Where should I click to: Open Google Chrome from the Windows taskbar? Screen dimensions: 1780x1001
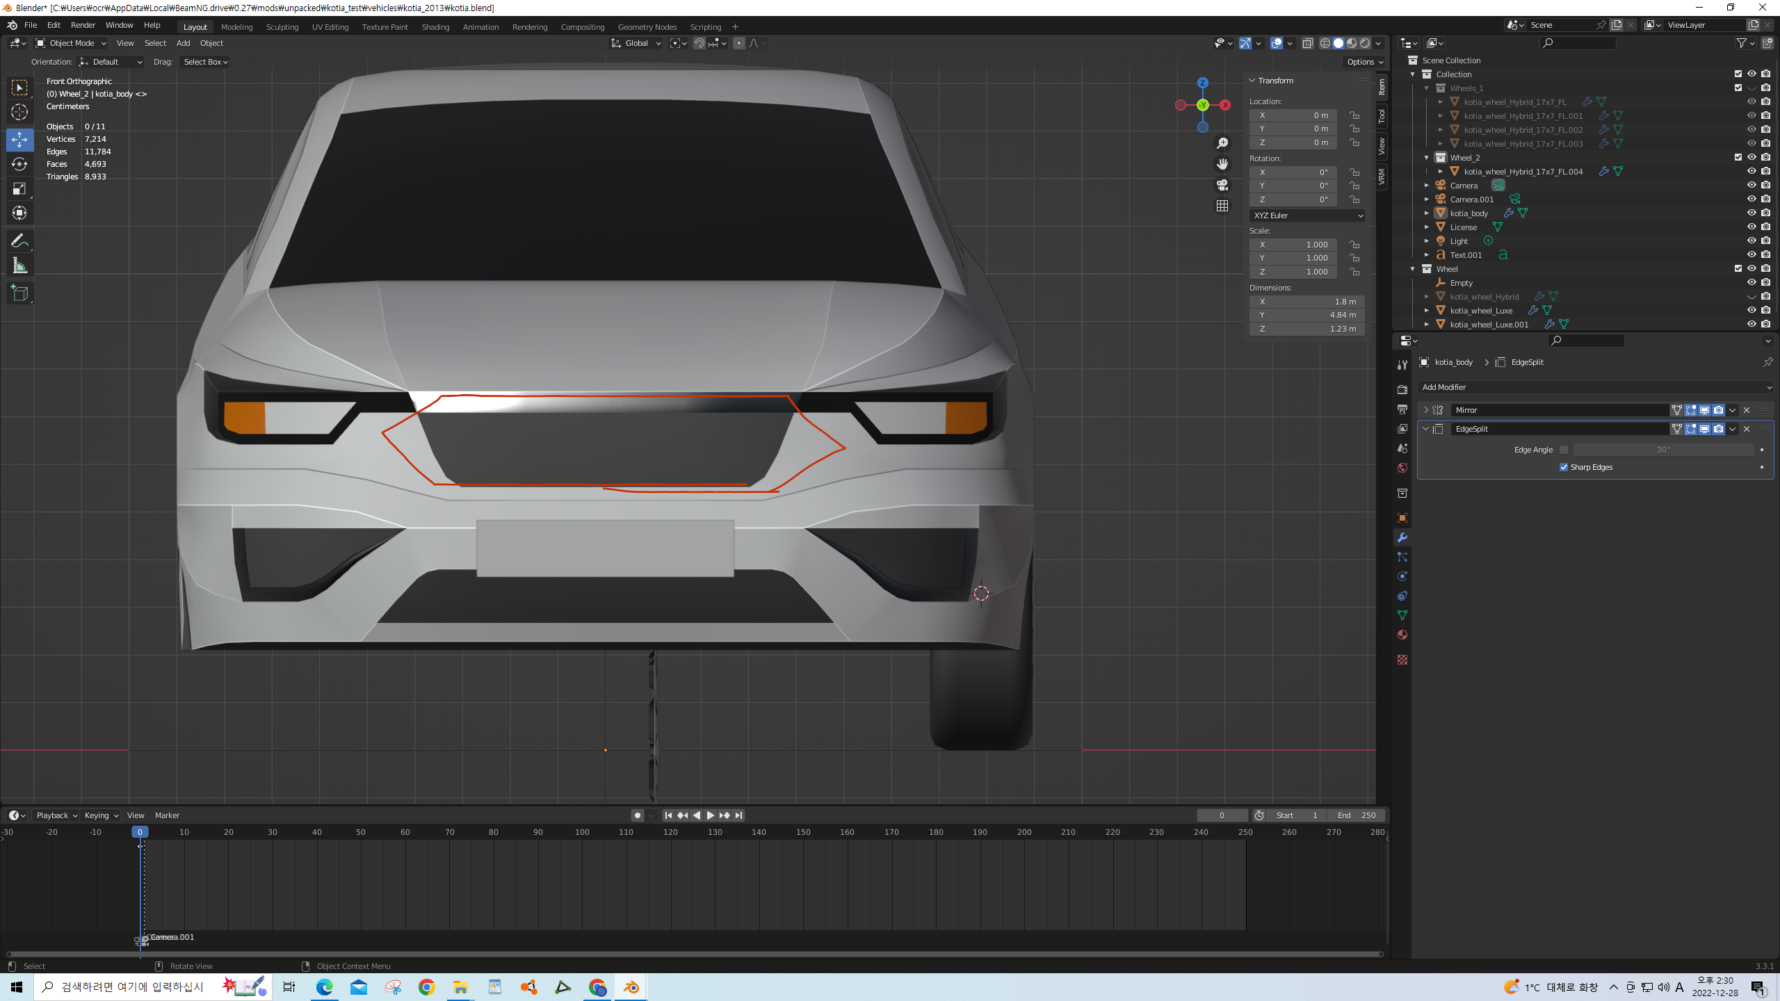(426, 987)
